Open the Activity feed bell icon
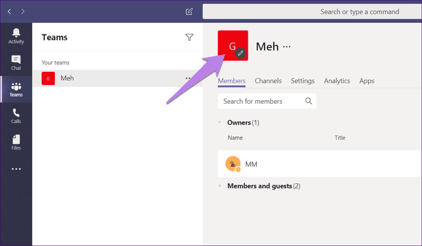 pos(16,36)
